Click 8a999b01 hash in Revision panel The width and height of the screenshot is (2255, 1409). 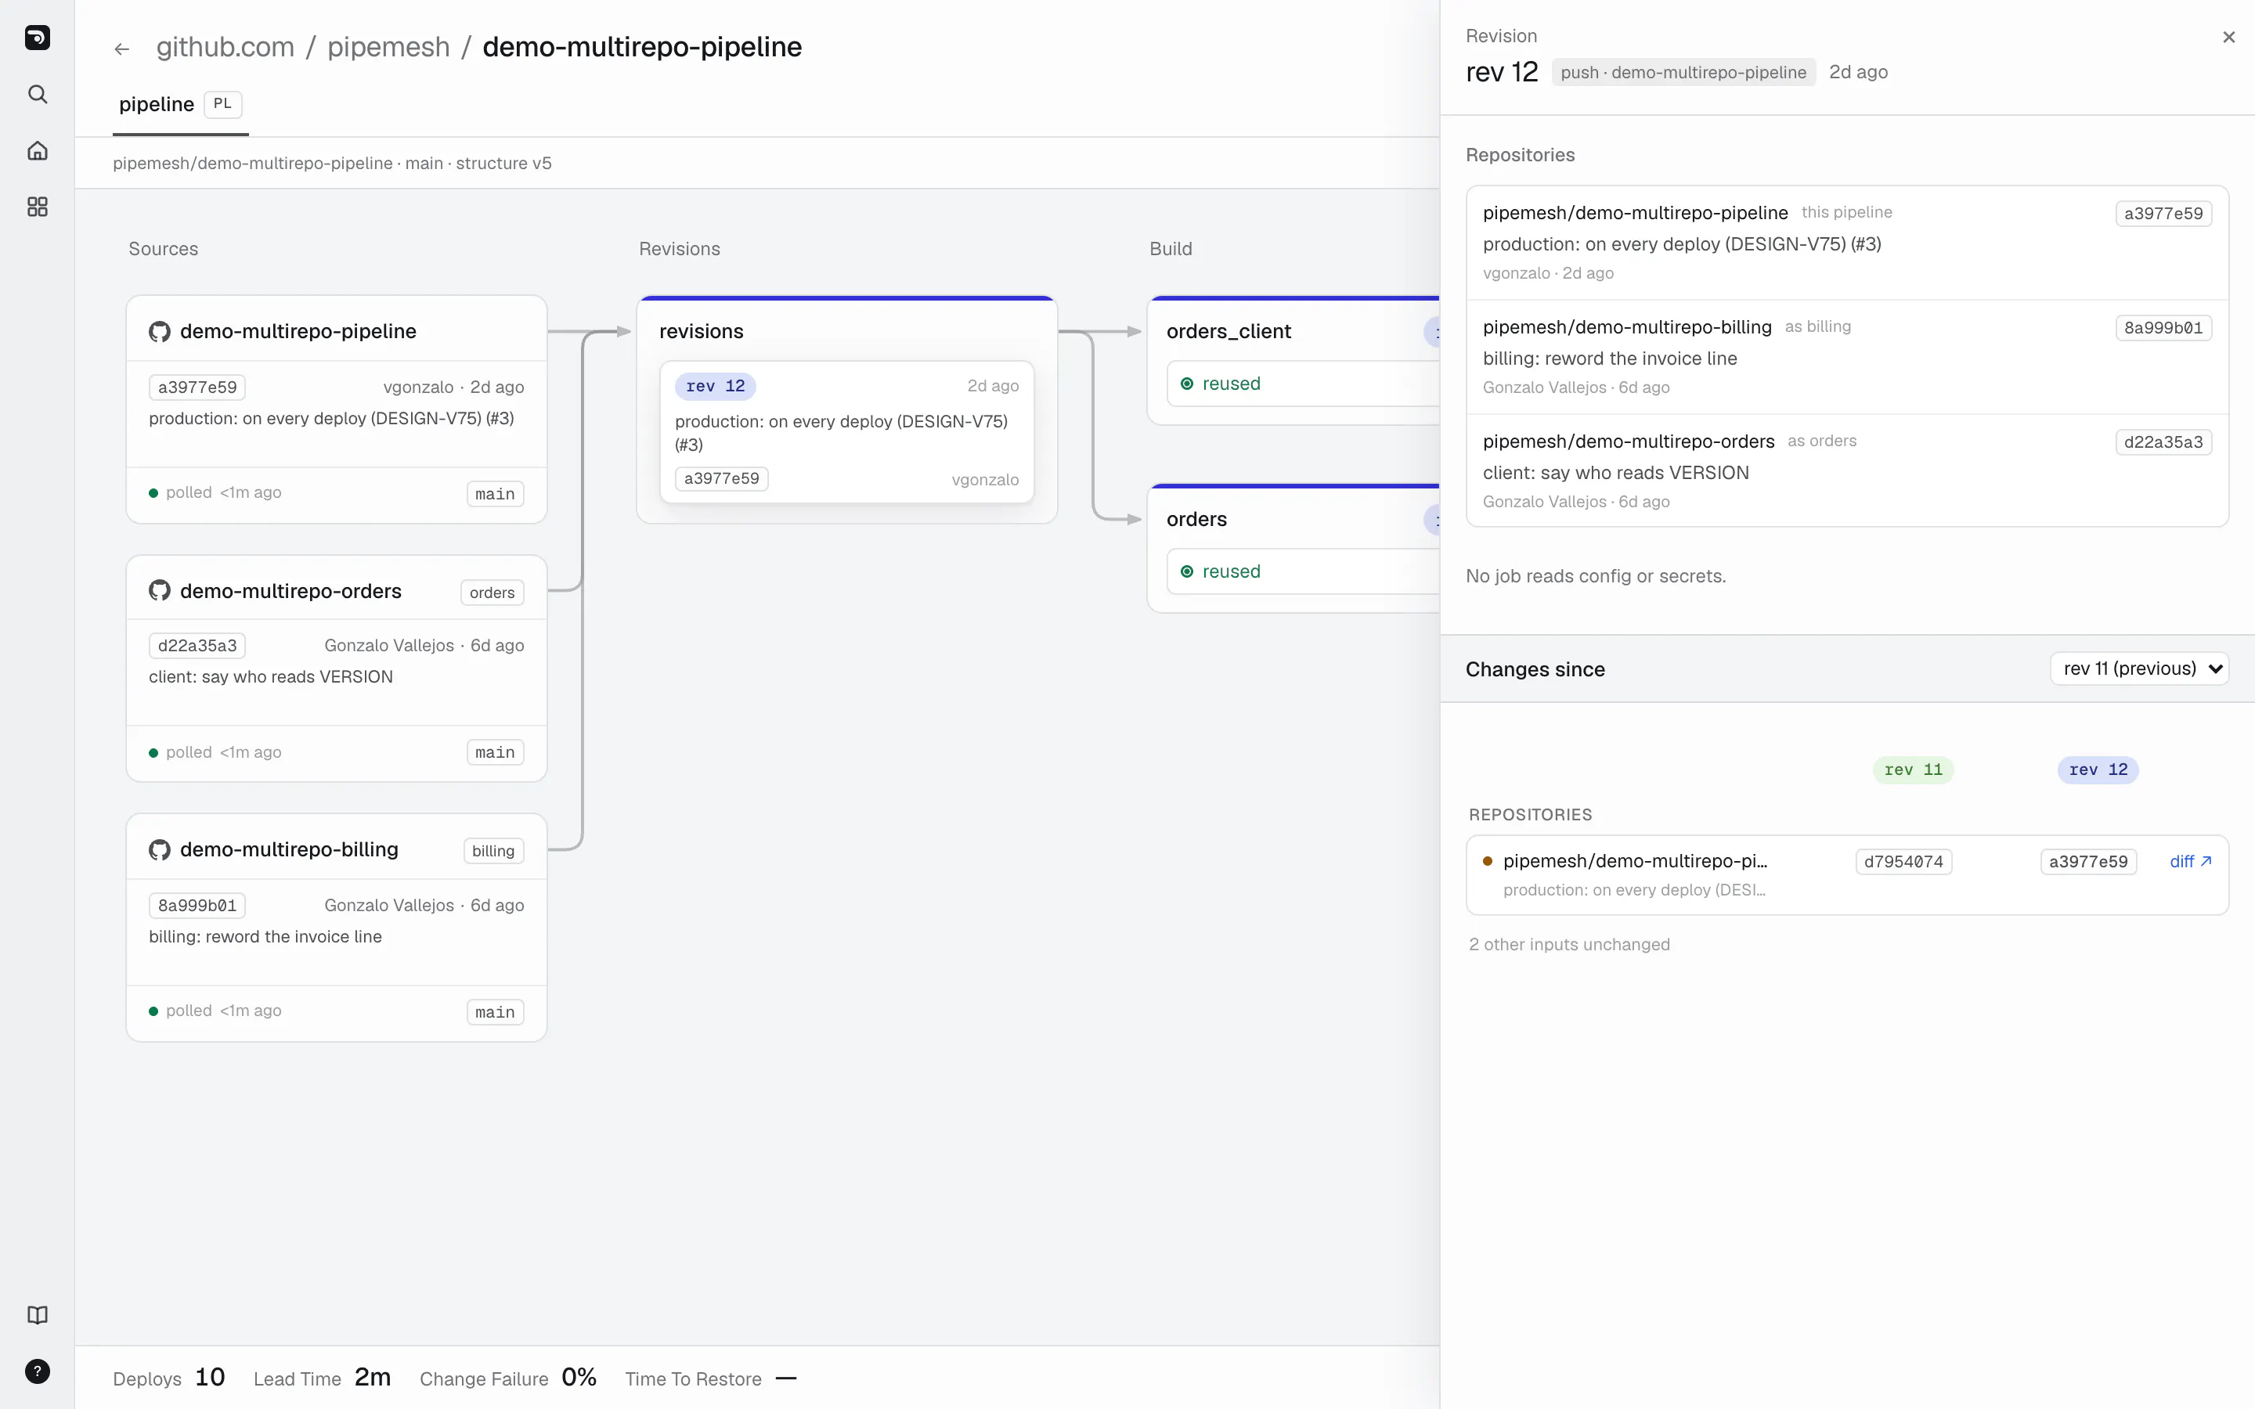coord(2163,328)
